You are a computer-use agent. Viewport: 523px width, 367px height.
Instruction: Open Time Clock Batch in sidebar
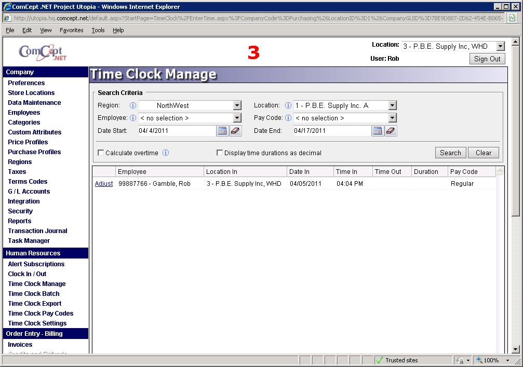(x=34, y=294)
